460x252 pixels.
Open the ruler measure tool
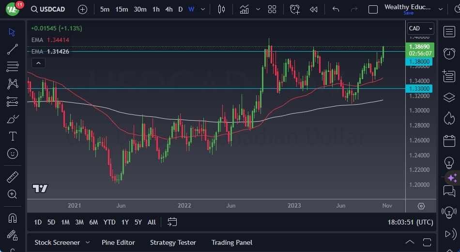click(13, 177)
